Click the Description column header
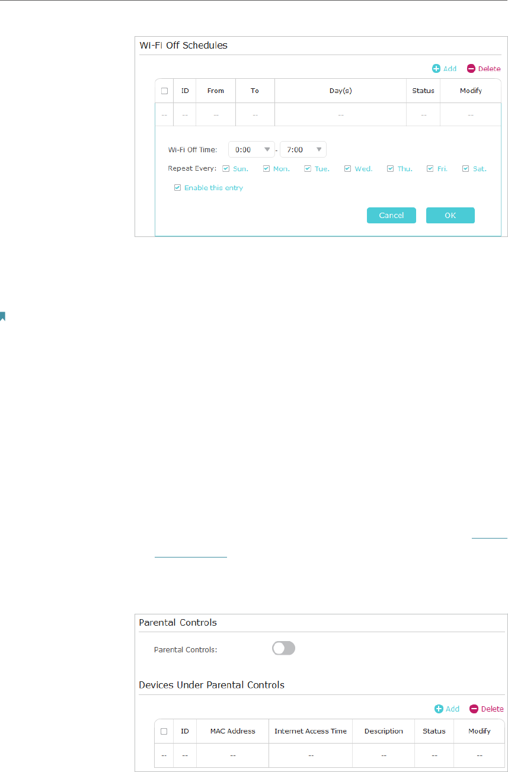Viewport: 508px width, 772px height. point(384,731)
